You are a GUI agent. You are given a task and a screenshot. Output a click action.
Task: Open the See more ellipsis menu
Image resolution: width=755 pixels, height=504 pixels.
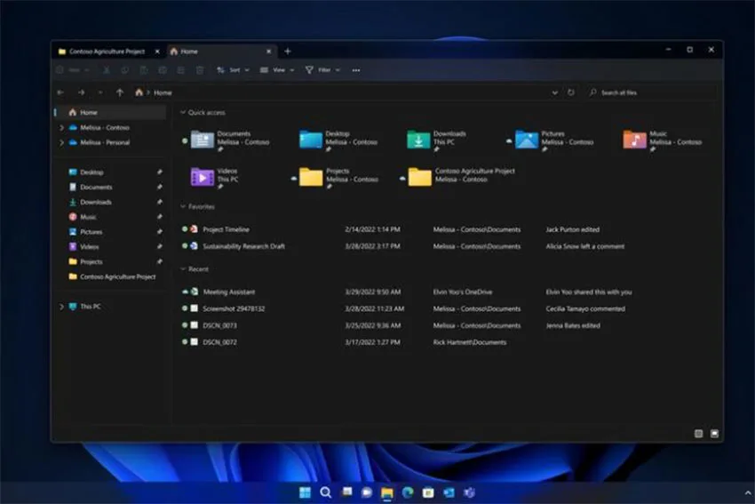pyautogui.click(x=356, y=70)
